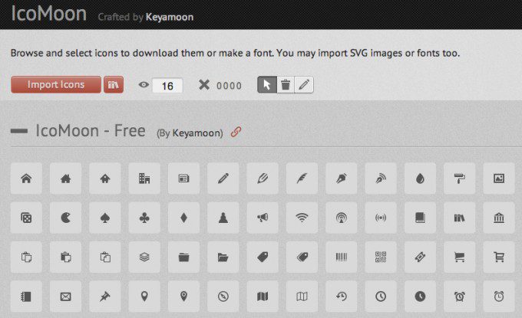Screen dimensions: 522x318
Task: Select the compass icon
Action: point(223,296)
